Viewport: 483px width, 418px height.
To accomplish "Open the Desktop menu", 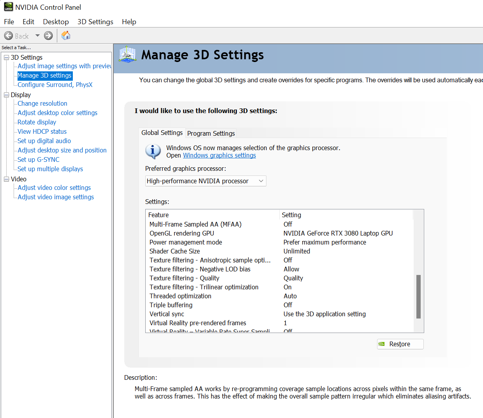I will 56,22.
